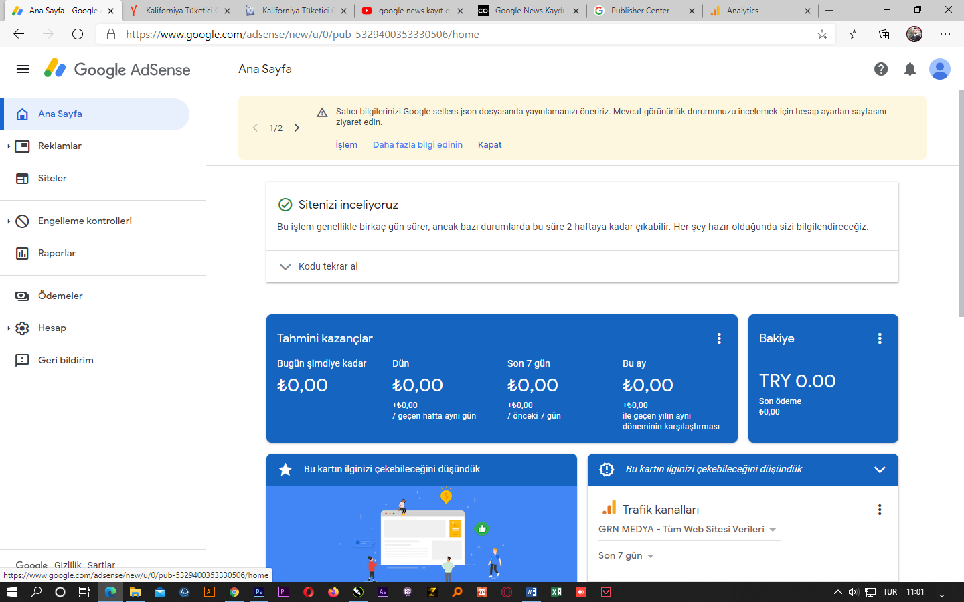Screen dimensions: 964x602
Task: Expand the Hesap submenu arrow
Action: [8, 328]
